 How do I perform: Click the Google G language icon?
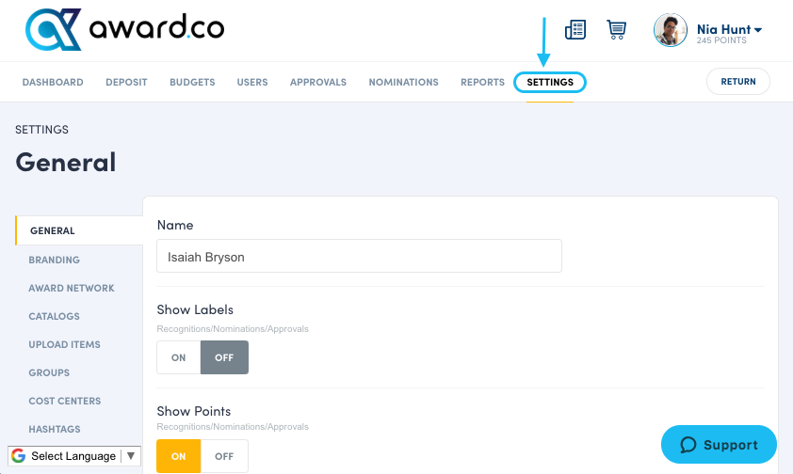click(x=19, y=456)
